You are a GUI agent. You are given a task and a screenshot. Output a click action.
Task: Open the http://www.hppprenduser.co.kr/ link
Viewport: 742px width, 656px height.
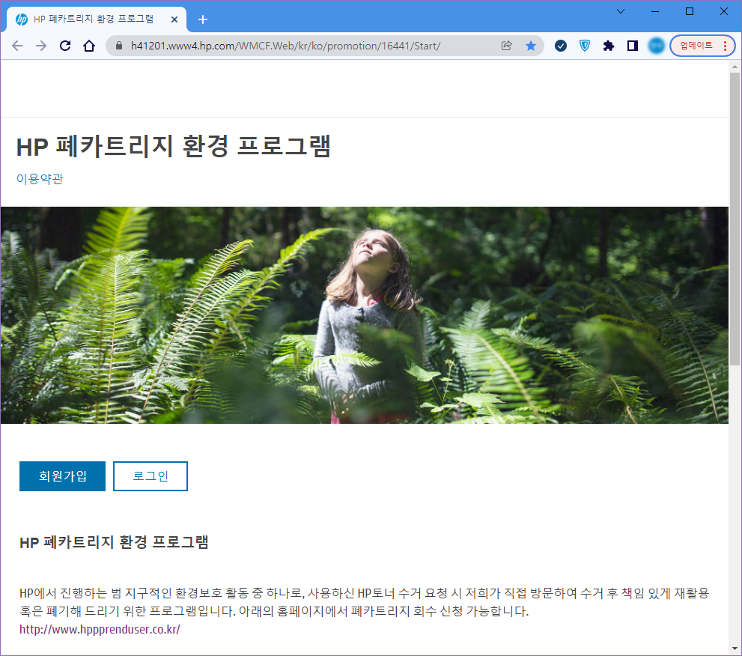pyautogui.click(x=100, y=630)
